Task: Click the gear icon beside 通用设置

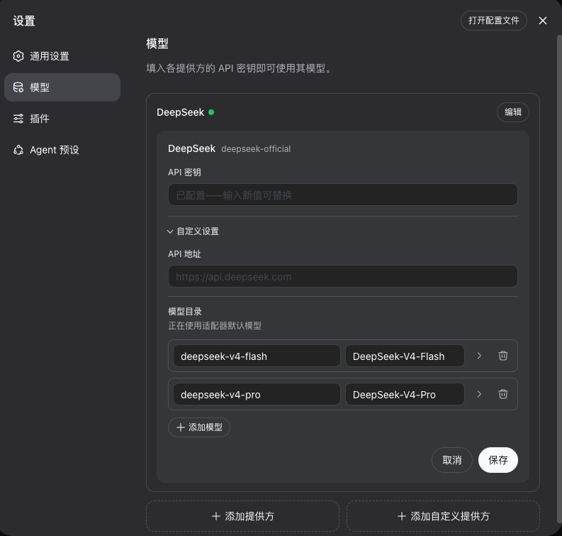Action: 18,56
